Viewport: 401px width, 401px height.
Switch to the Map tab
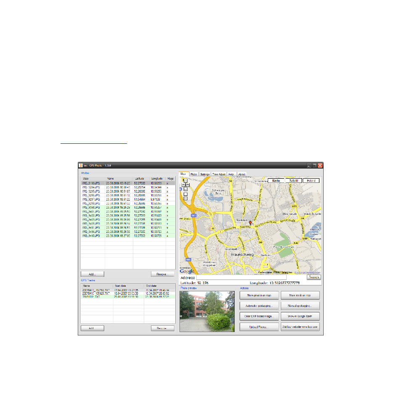click(x=183, y=174)
